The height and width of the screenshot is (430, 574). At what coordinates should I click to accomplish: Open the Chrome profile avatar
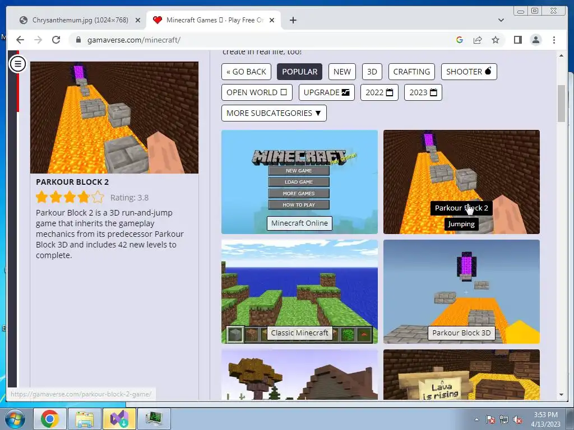tap(536, 40)
